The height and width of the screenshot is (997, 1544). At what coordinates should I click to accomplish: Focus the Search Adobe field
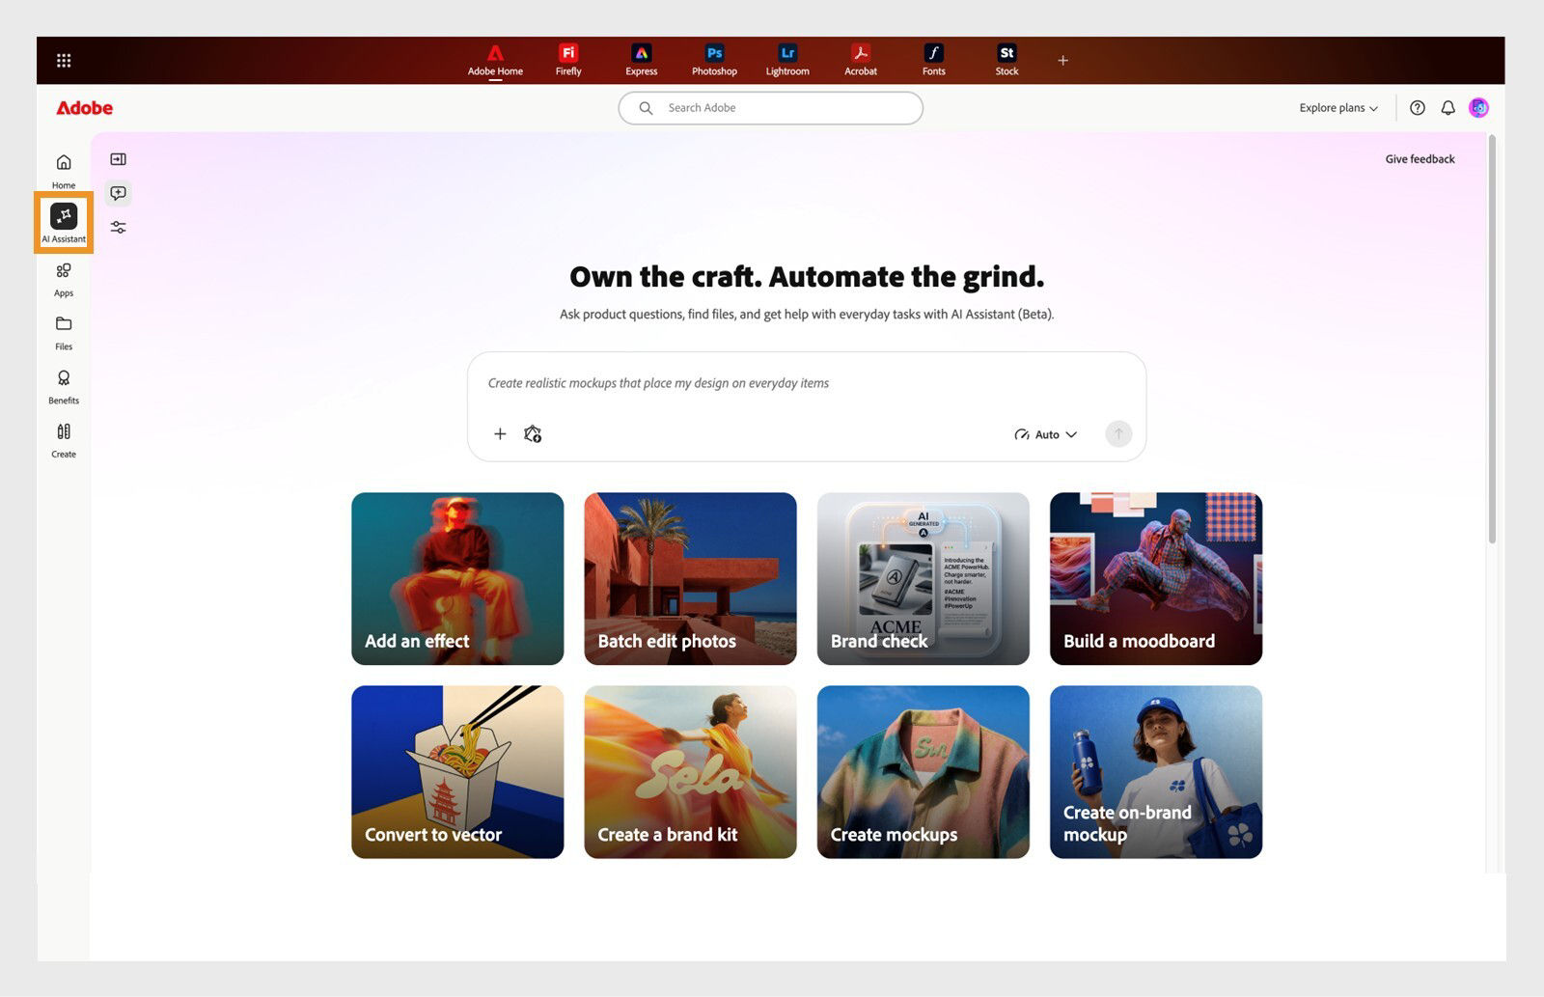[x=770, y=108]
